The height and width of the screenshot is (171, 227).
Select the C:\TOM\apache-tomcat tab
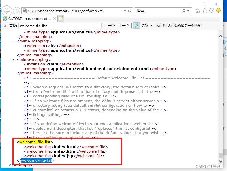coord(29,18)
